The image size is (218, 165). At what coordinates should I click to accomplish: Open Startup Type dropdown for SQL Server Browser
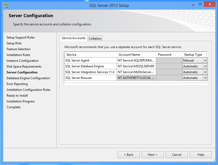205,78
